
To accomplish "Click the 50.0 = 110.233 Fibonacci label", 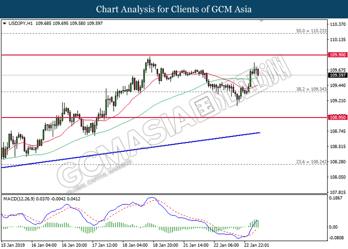I will click(311, 31).
